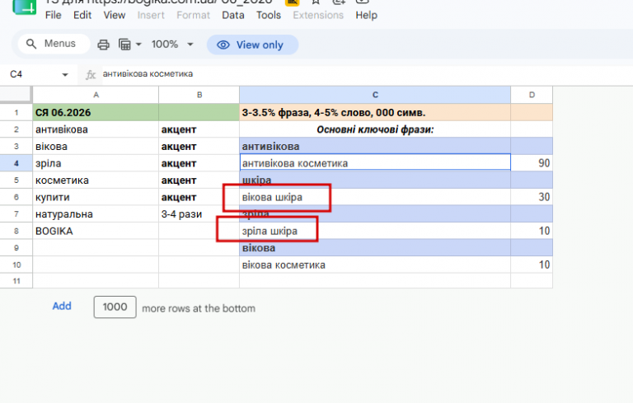The height and width of the screenshot is (403, 633).
Task: Select row 4 header
Action: tap(16, 163)
